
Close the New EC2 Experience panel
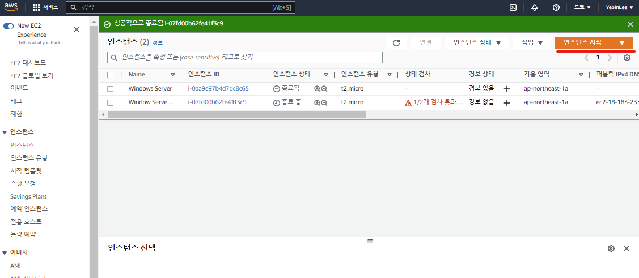[x=76, y=29]
